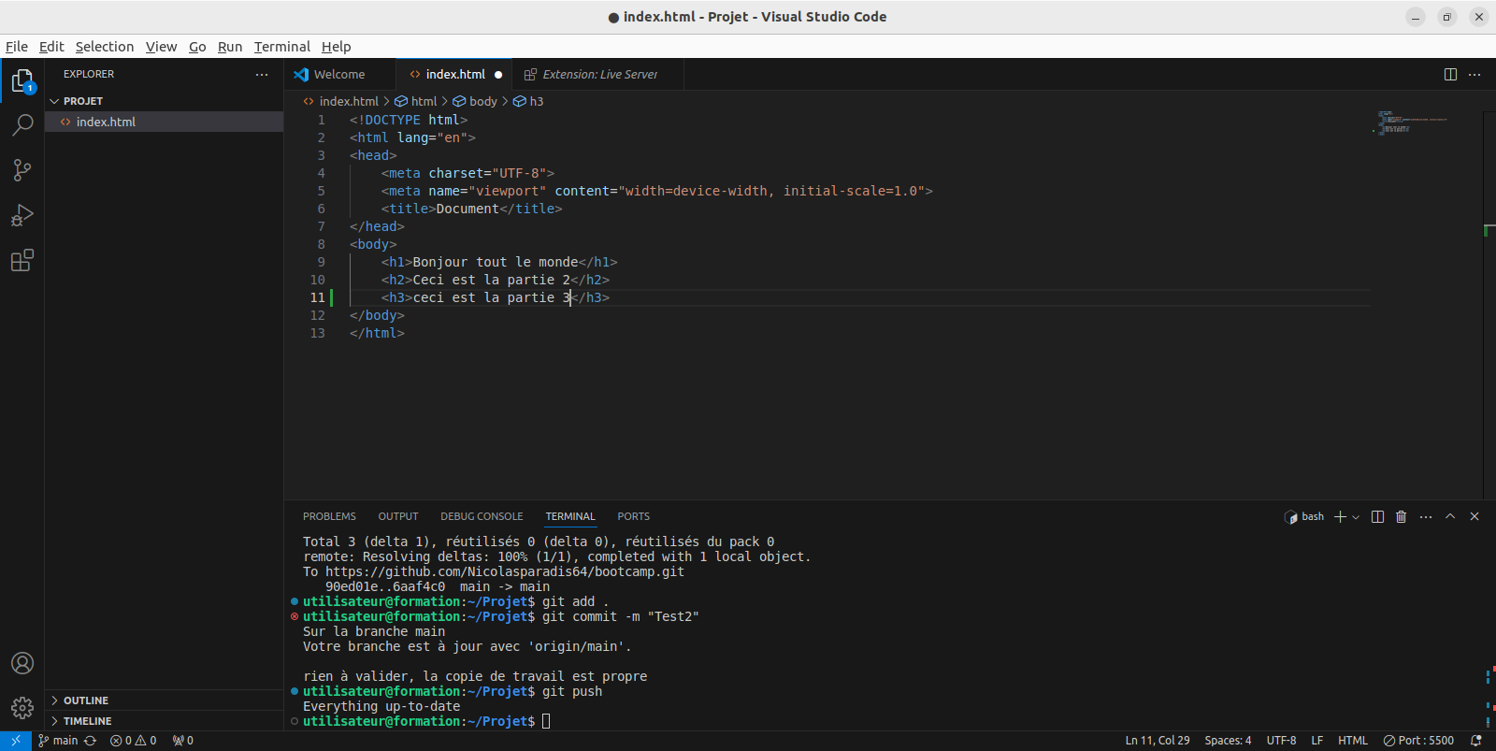Viewport: 1496px width, 751px height.
Task: Open the Extensions view
Action: click(x=22, y=260)
